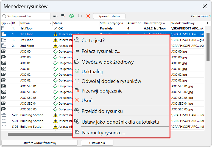The image size is (212, 147).
Task: Click floor plan icon of OK 1st Floor row
Action: coord(4,28)
